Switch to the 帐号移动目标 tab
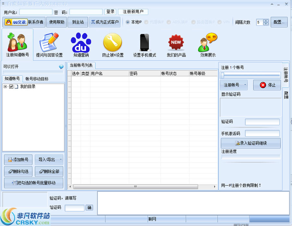This screenshot has width=292, height=226. coord(37,79)
